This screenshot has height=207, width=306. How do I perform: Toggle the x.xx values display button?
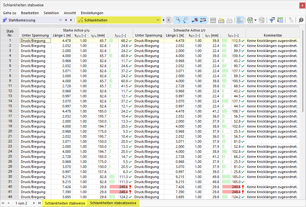(x=203, y=20)
